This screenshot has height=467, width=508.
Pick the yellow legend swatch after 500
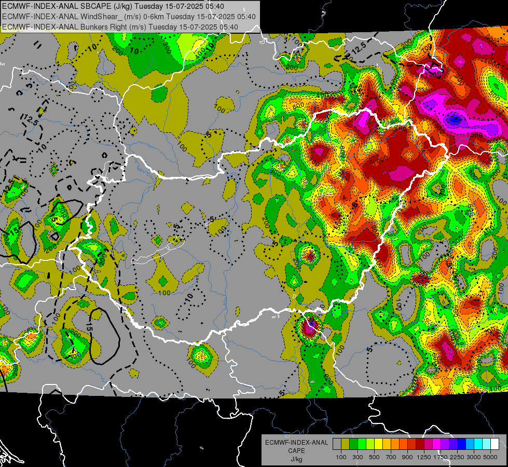378,444
